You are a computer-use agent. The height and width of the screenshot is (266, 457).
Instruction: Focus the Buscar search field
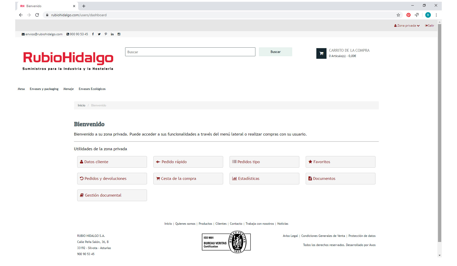190,52
